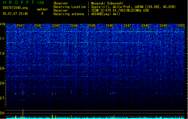This screenshot has width=188, height=119.
Task: Click the 2046 time marker
Action: pos(109,26)
